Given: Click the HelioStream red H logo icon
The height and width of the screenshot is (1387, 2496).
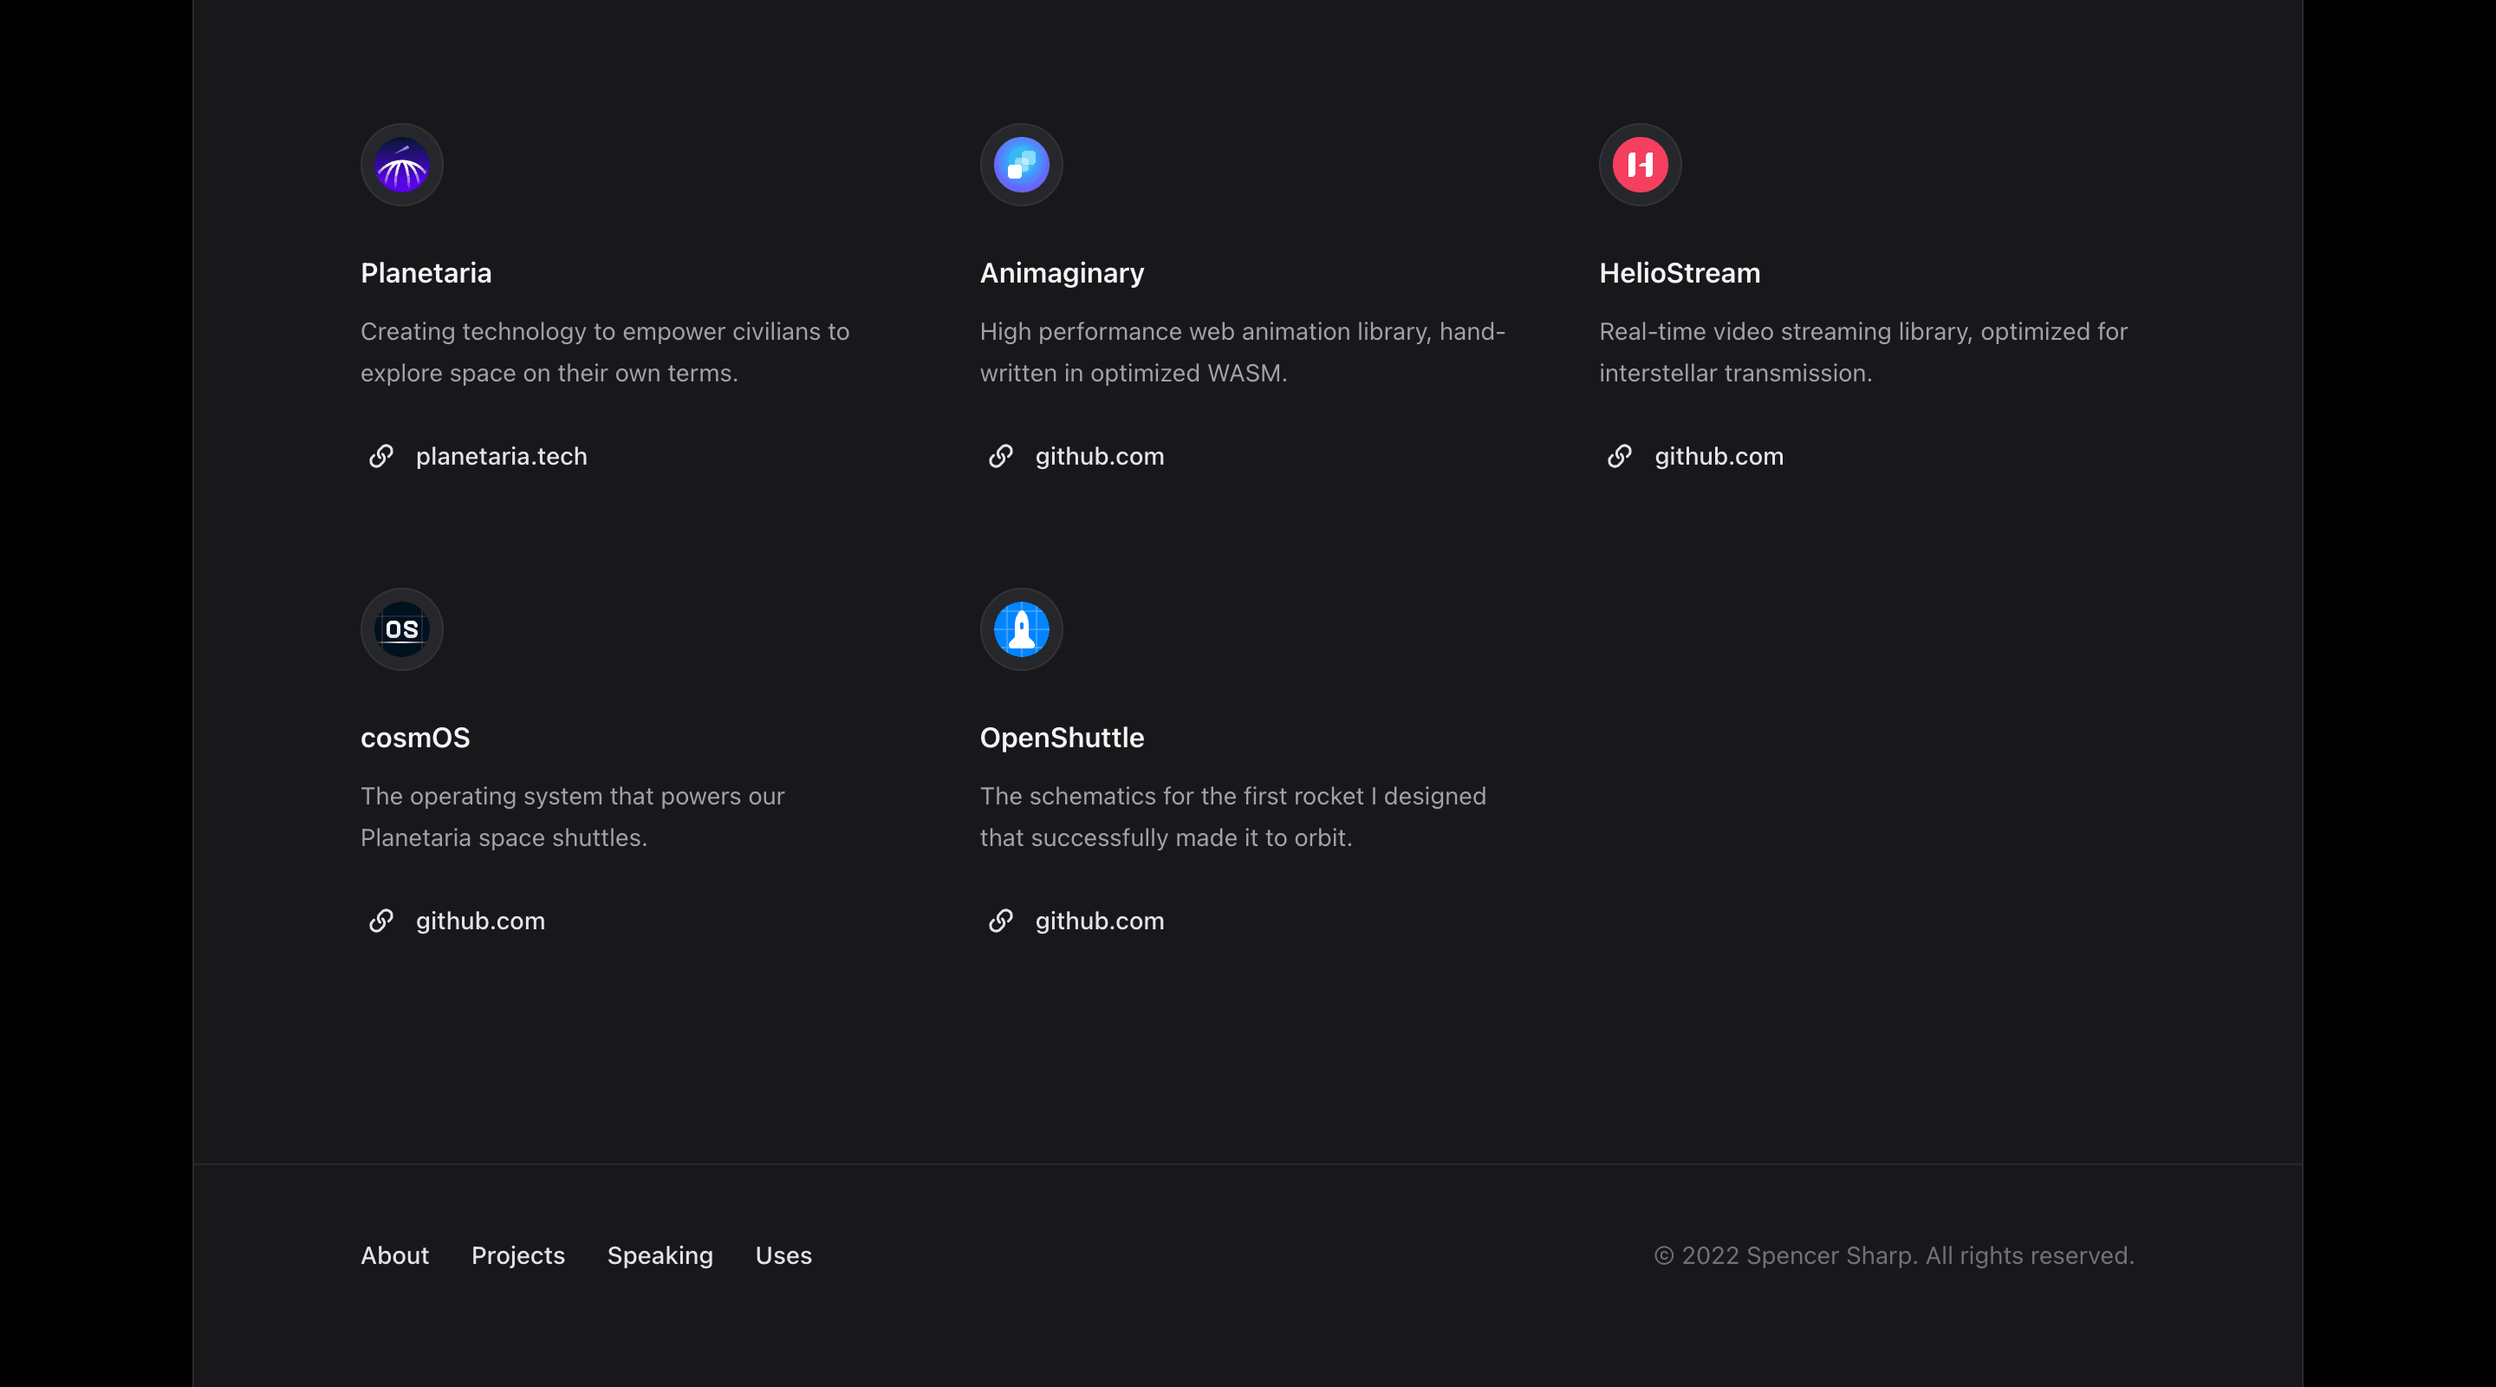Looking at the screenshot, I should 1640,165.
